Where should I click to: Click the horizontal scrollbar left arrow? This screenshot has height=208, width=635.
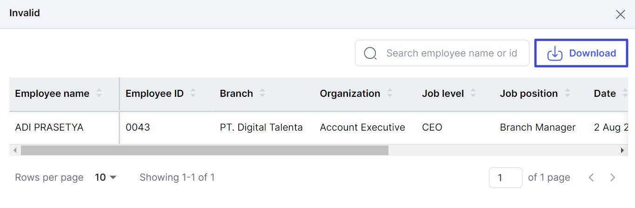[x=15, y=150]
